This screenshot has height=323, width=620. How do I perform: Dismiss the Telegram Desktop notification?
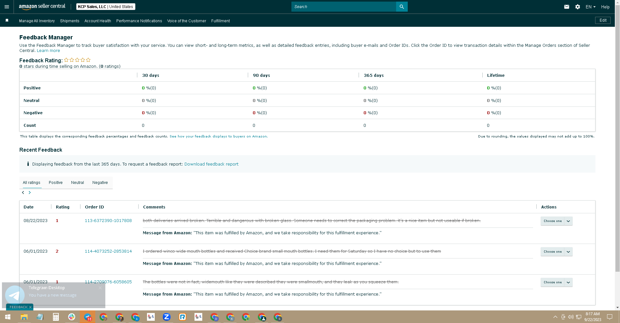tap(100, 288)
